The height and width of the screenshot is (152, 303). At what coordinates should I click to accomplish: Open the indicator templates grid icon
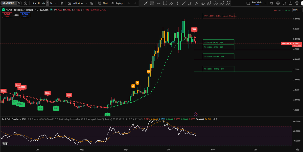pyautogui.click(x=92, y=3)
